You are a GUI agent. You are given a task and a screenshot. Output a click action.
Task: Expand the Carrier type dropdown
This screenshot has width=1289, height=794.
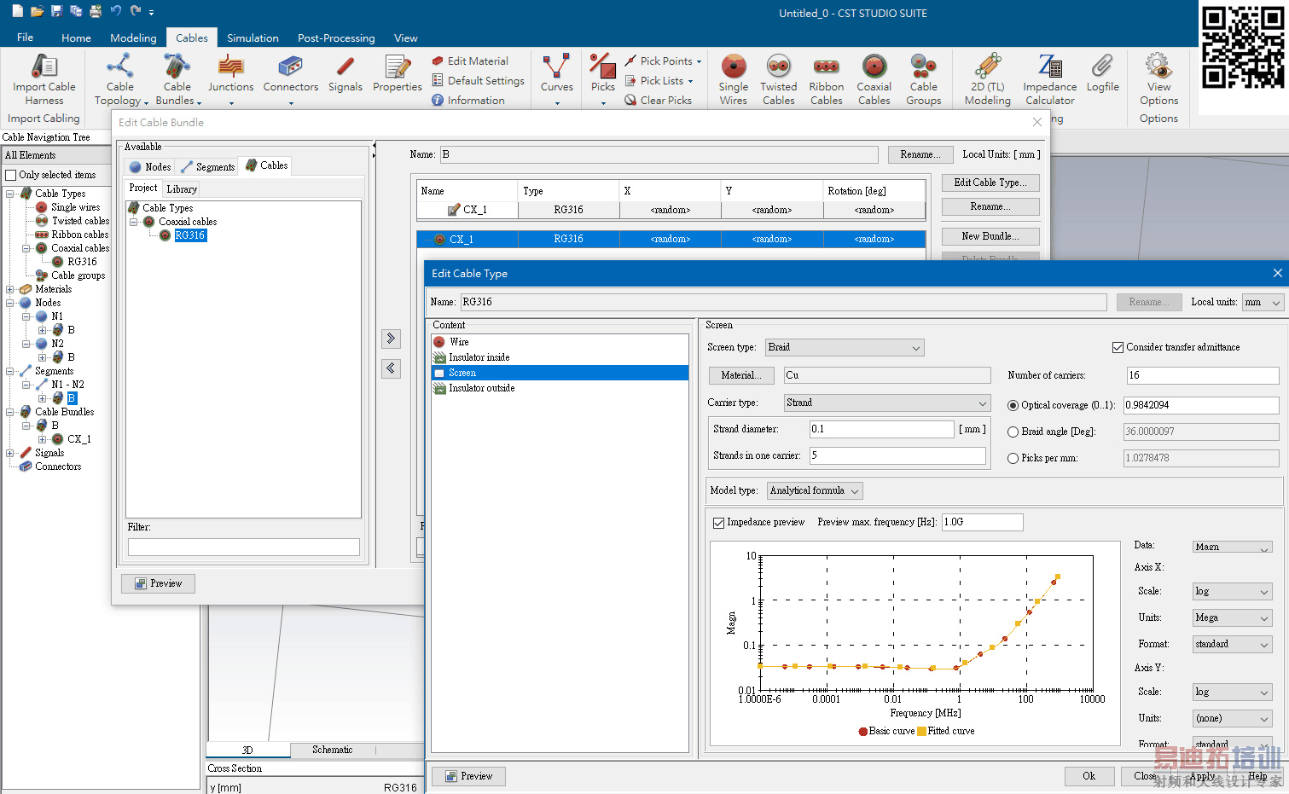point(886,403)
